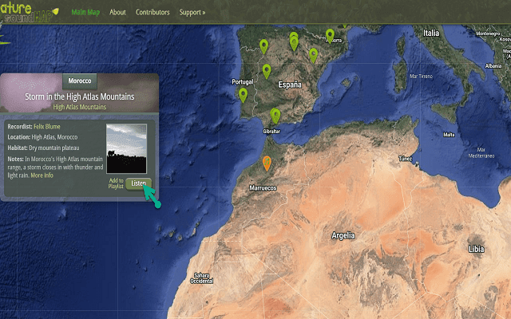Open the Main Map menu item
Image resolution: width=511 pixels, height=319 pixels.
85,13
